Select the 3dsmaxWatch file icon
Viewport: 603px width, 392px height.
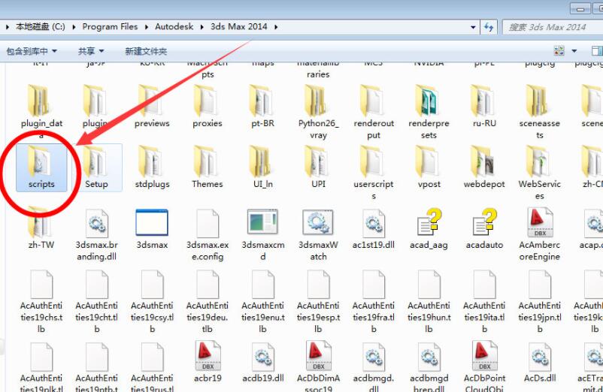[x=318, y=224]
